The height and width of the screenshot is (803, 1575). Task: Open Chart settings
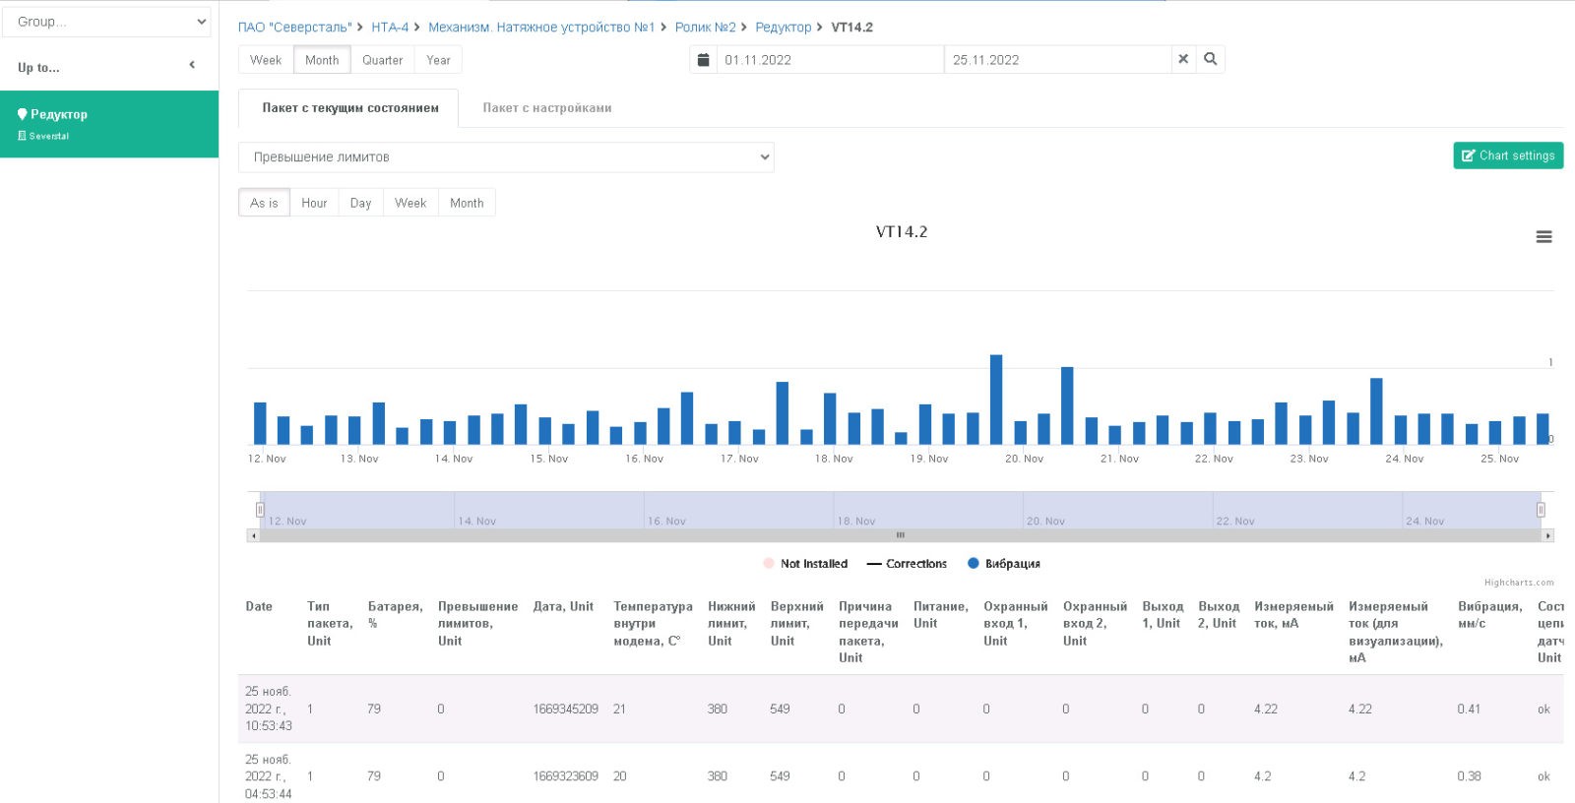1508,155
